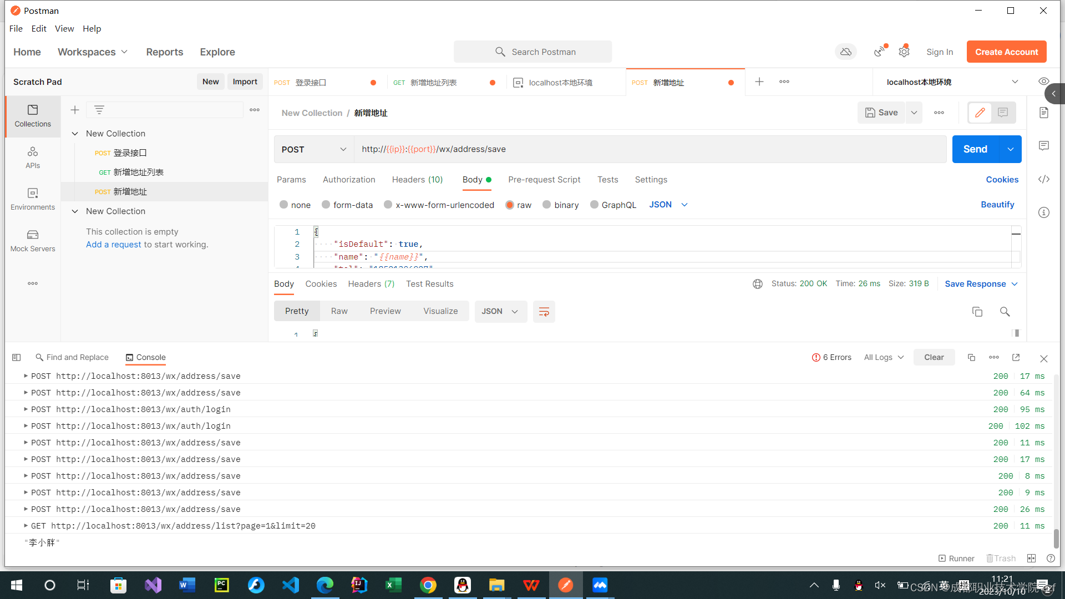The width and height of the screenshot is (1065, 599).
Task: Click the environment quick look eye icon
Action: pos(1043,82)
